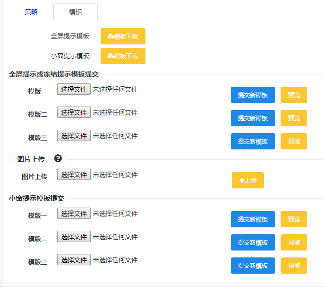Preview small-window 模版一 template
This screenshot has height=287, width=324.
point(294,219)
